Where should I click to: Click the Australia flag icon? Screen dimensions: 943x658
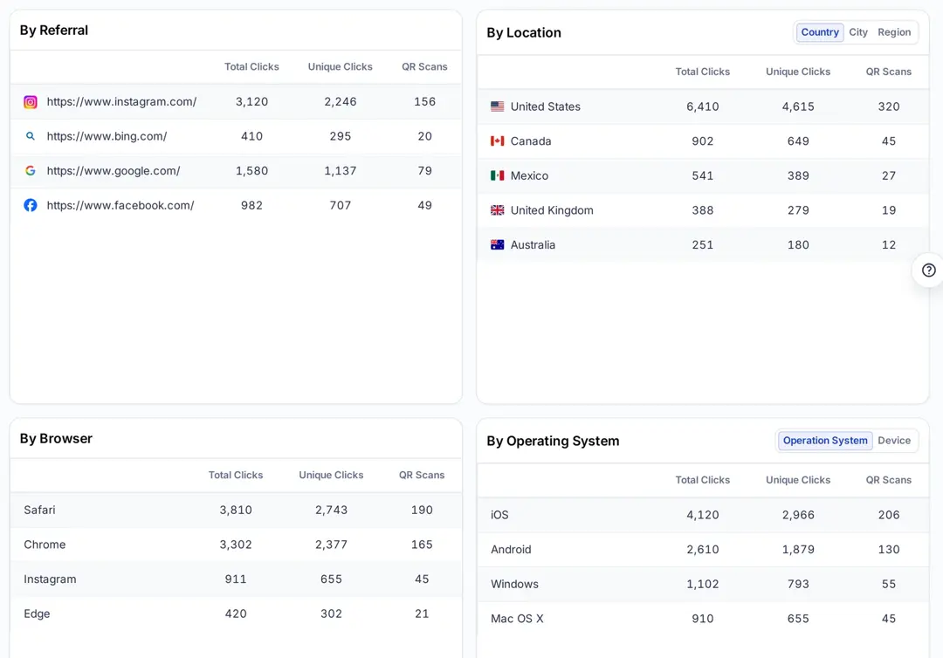pyautogui.click(x=498, y=244)
